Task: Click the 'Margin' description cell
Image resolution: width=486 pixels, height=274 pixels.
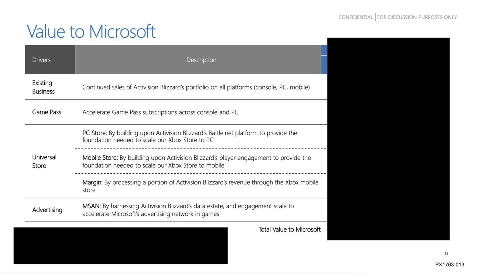Action: (200, 186)
